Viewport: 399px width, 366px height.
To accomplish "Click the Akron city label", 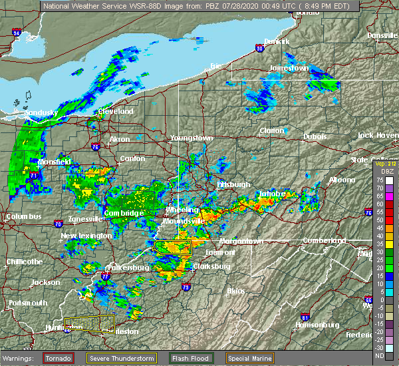I will point(120,139).
